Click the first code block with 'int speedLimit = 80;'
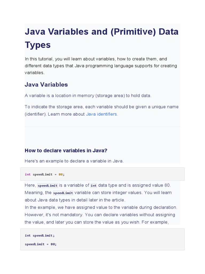This screenshot has height=274, width=205. [x=102, y=174]
